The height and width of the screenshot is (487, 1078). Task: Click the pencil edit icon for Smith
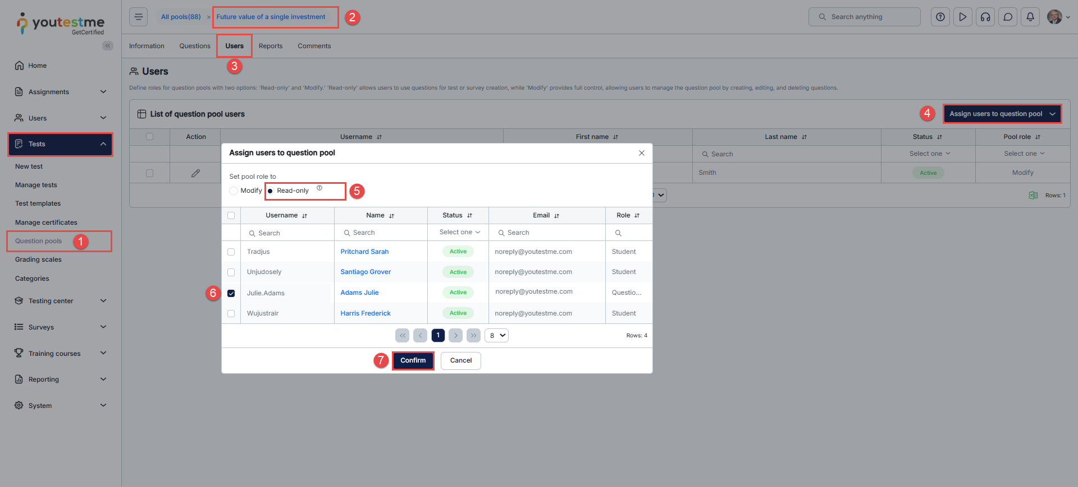(195, 173)
